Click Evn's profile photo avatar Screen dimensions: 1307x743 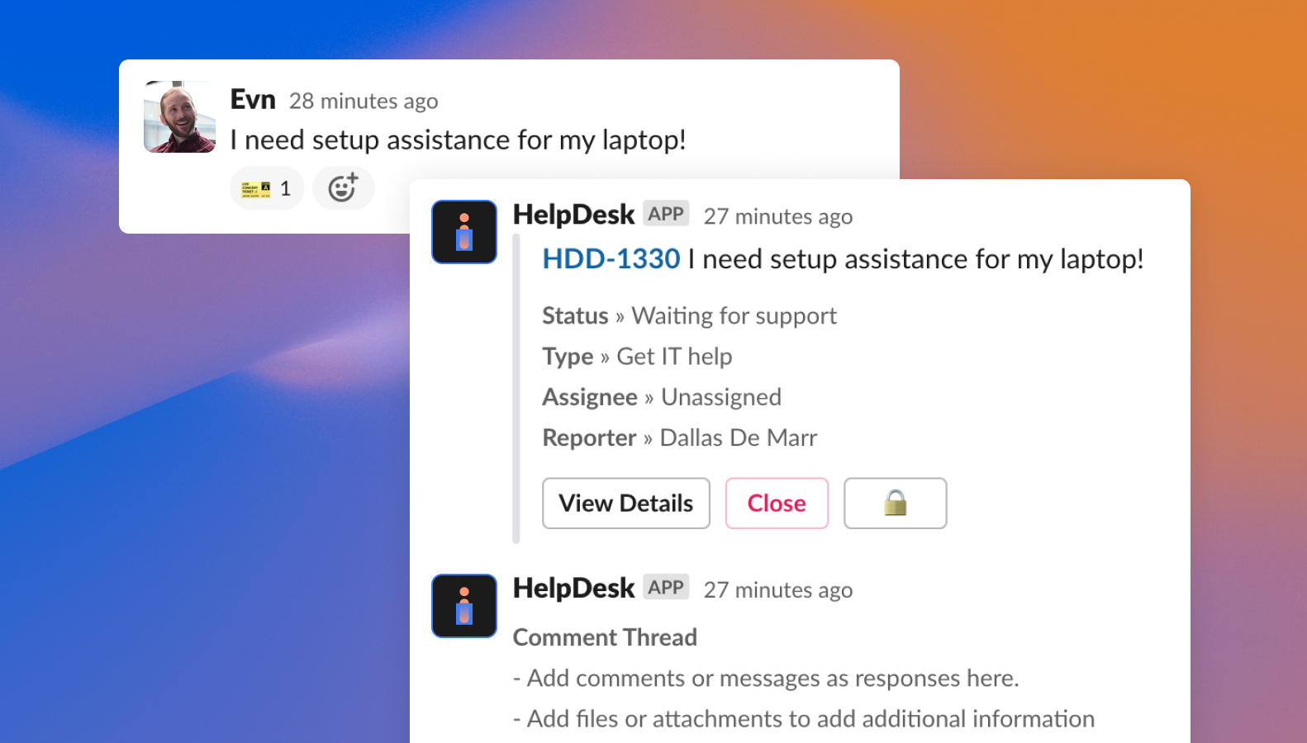(179, 116)
